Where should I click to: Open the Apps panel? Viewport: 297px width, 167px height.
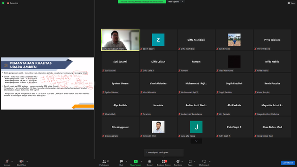[x=190, y=162]
